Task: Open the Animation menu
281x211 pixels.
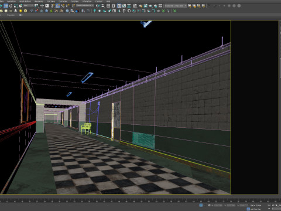Action: click(x=11, y=1)
